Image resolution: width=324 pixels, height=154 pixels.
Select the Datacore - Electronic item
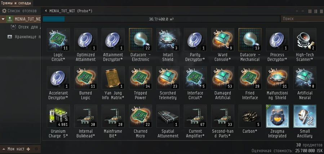pyautogui.click(x=141, y=39)
